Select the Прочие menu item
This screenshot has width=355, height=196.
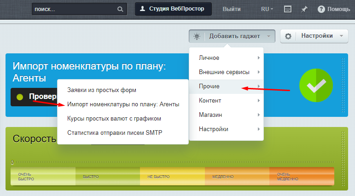click(x=227, y=86)
